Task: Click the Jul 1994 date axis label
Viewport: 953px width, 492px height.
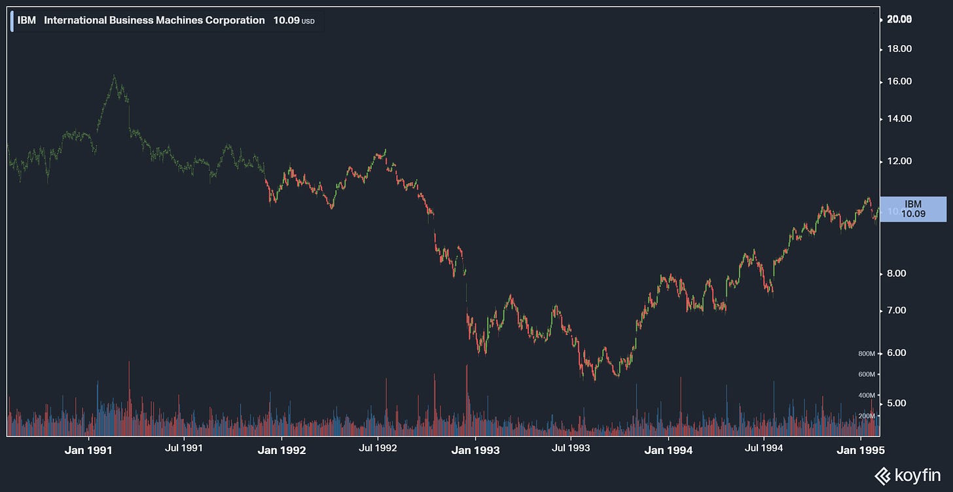Action: [763, 448]
